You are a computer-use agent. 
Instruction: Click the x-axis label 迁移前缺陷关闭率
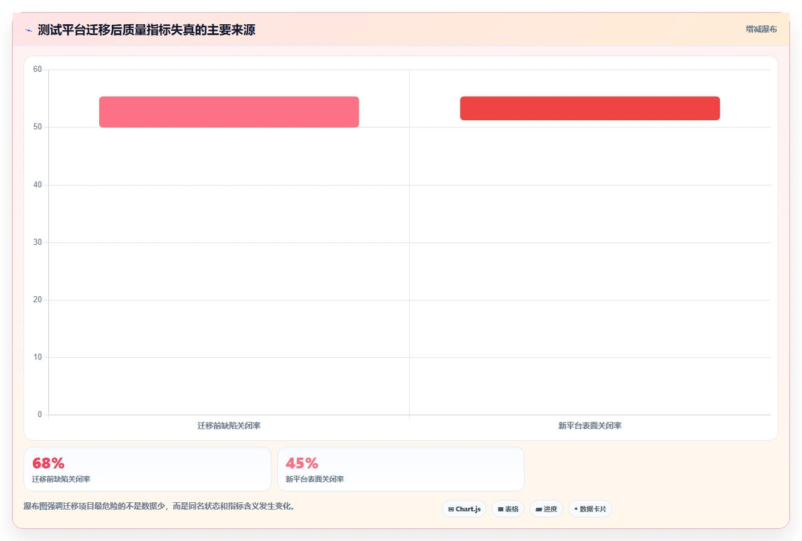[x=229, y=426]
